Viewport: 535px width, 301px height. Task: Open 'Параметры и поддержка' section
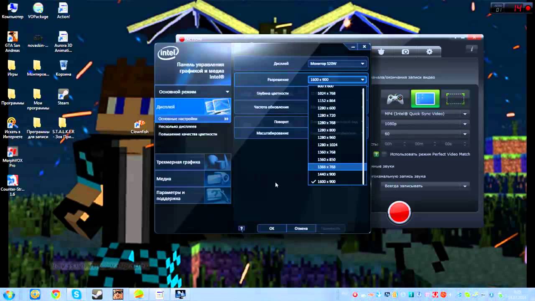click(x=193, y=195)
